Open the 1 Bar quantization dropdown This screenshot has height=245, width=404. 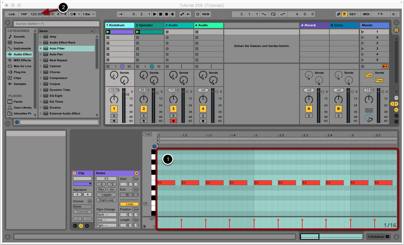coord(89,14)
